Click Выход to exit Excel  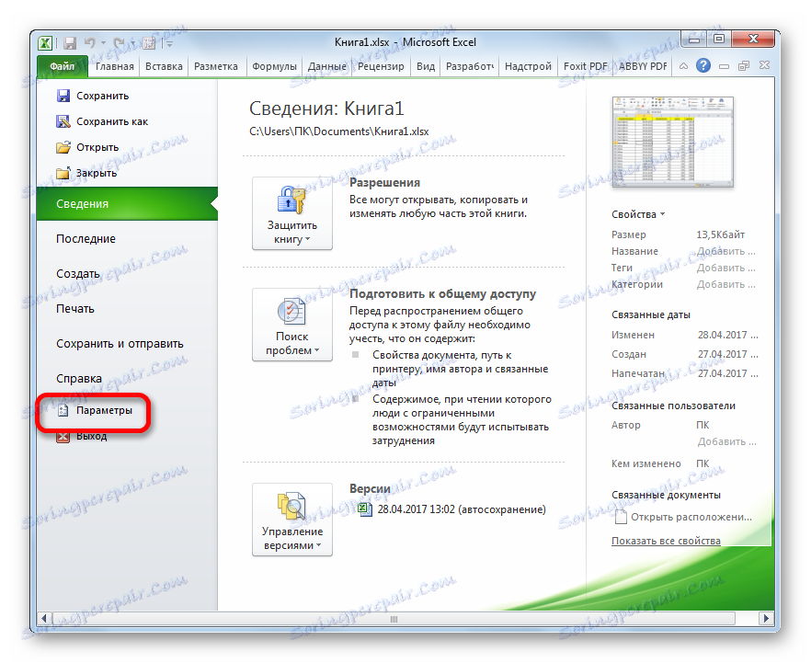point(92,436)
